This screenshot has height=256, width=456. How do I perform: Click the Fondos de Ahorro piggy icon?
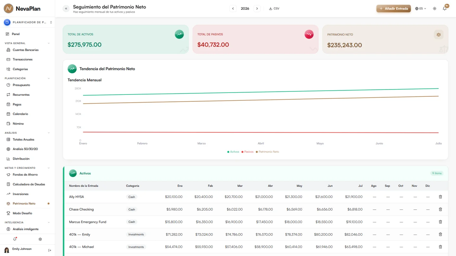point(9,174)
